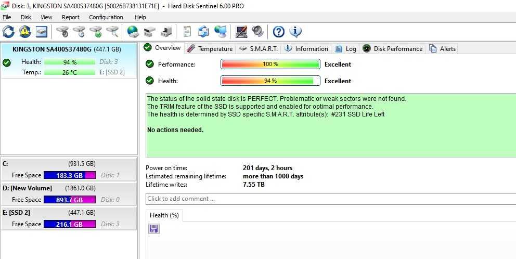Image resolution: width=516 pixels, height=259 pixels.
Task: Switch to the Information tab
Action: pyautogui.click(x=306, y=49)
